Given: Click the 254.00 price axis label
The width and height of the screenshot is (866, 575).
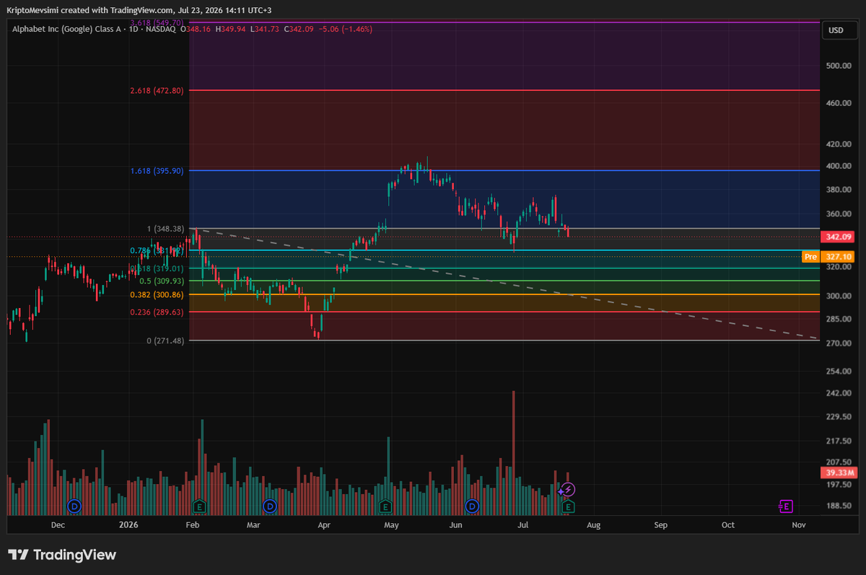Looking at the screenshot, I should click(839, 371).
